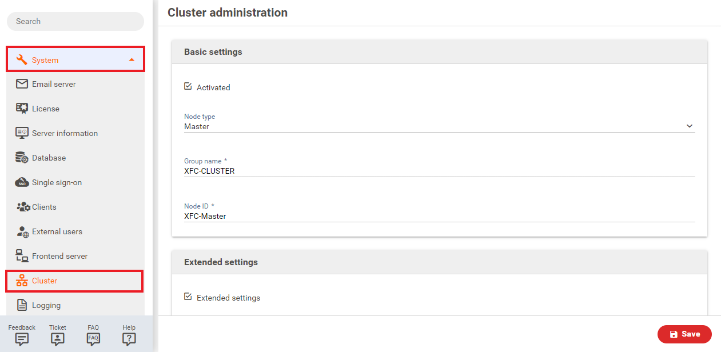Open the Feedback speech bubble icon

point(22,338)
